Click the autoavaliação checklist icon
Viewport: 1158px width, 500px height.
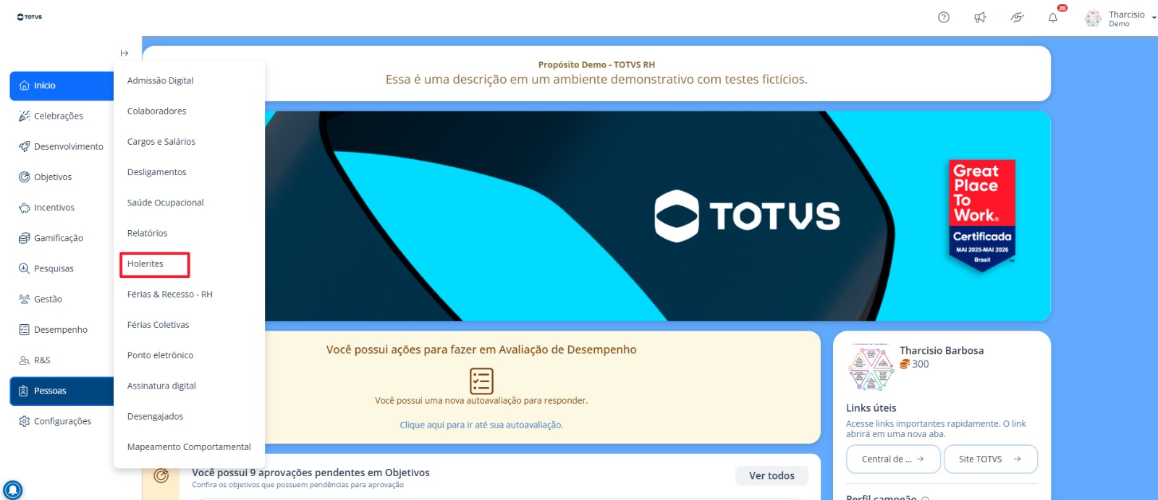coord(481,381)
